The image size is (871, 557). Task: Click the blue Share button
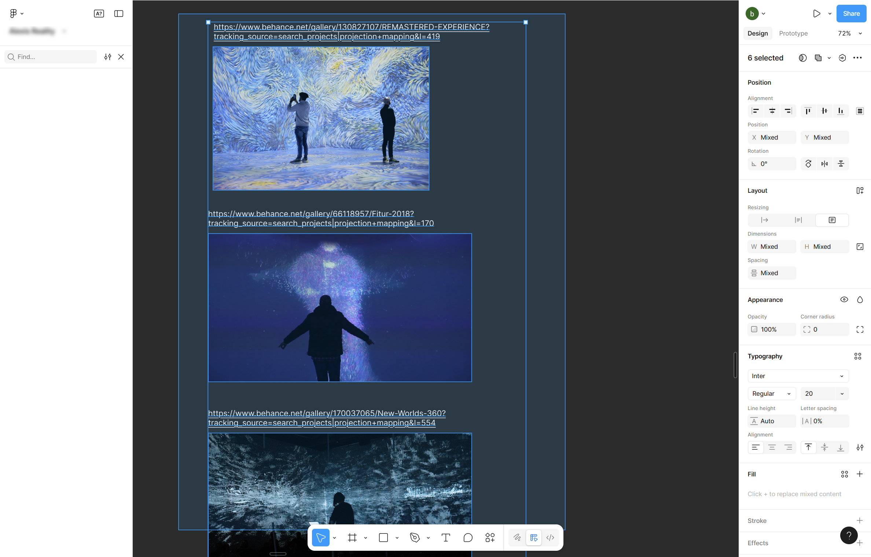click(851, 14)
